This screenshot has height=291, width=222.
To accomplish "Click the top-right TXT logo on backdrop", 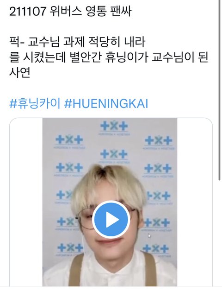I will 159,142.
